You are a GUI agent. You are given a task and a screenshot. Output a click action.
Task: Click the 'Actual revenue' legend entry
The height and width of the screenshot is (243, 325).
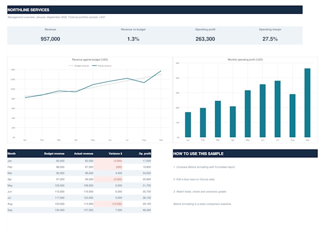pyautogui.click(x=102, y=66)
